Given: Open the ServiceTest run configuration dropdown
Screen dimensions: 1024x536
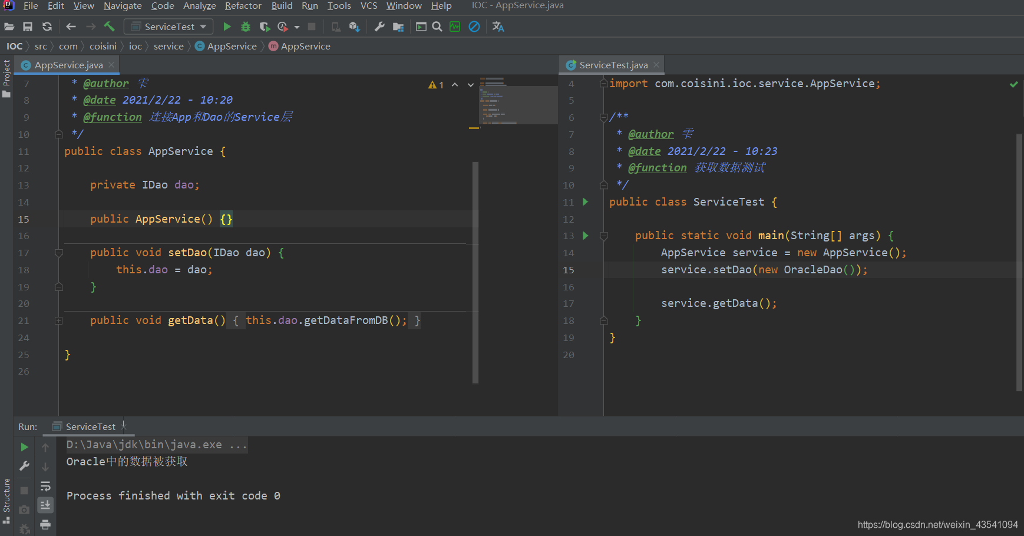Looking at the screenshot, I should 169,27.
